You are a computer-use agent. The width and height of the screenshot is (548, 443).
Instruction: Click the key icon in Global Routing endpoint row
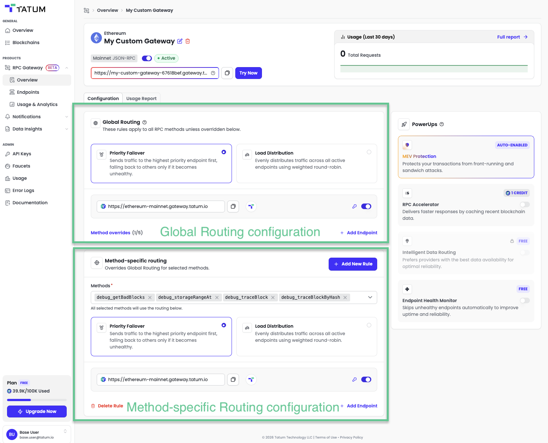click(354, 206)
